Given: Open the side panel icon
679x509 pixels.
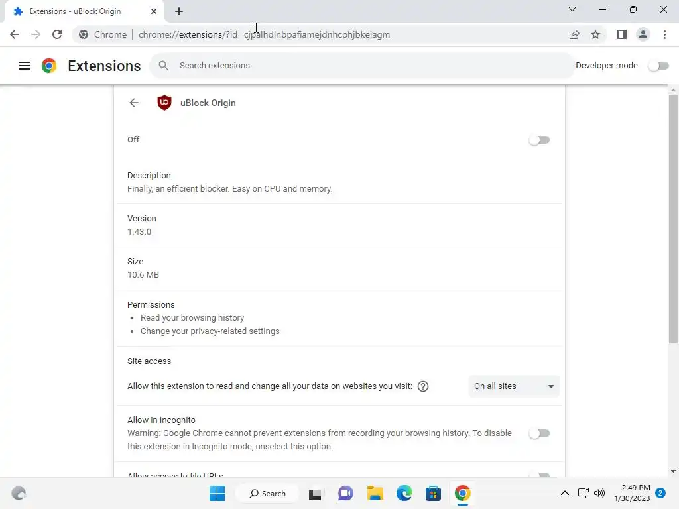Looking at the screenshot, I should (622, 34).
